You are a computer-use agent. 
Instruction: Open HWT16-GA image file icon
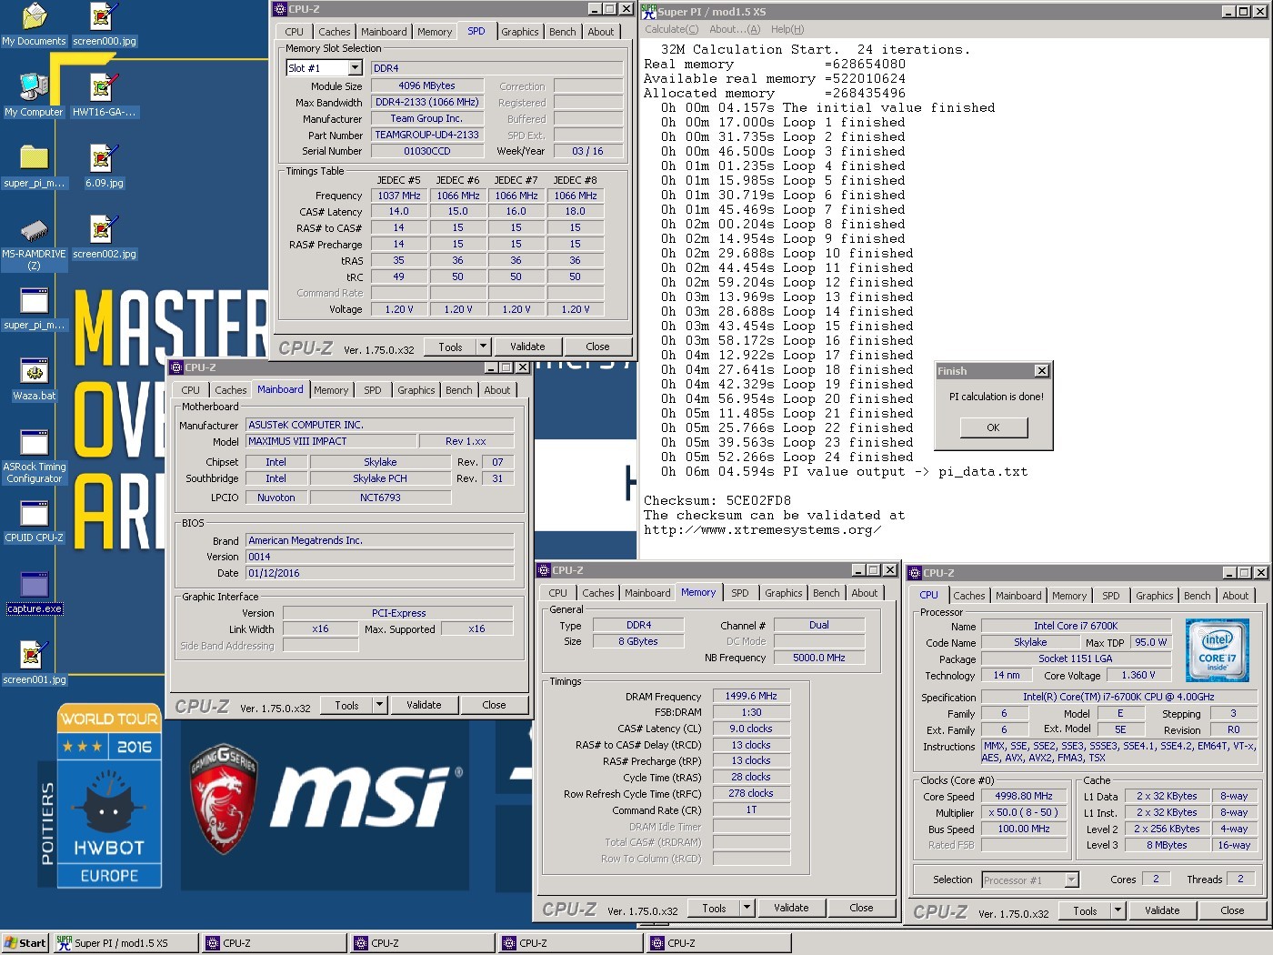pyautogui.click(x=102, y=87)
